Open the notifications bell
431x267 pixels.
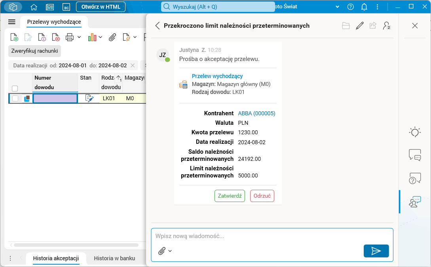364,7
